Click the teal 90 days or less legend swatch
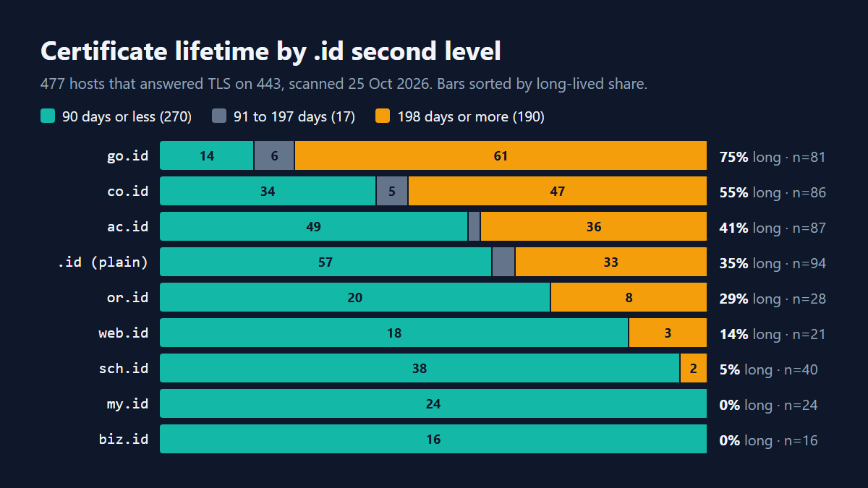Image resolution: width=868 pixels, height=488 pixels. pos(48,116)
